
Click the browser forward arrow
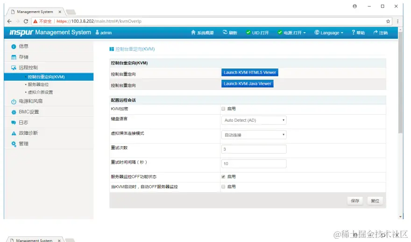(x=18, y=21)
